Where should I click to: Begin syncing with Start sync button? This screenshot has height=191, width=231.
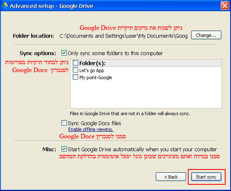click(206, 177)
